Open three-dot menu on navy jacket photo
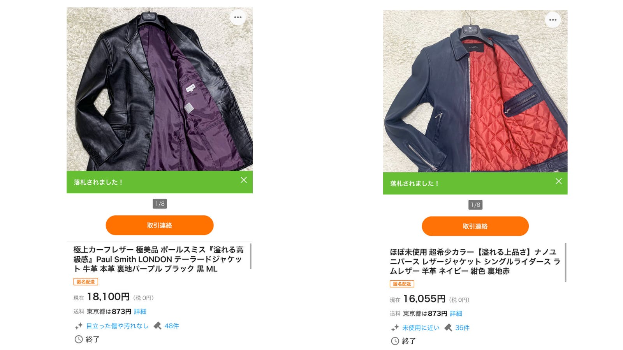The height and width of the screenshot is (350, 623). 553,20
